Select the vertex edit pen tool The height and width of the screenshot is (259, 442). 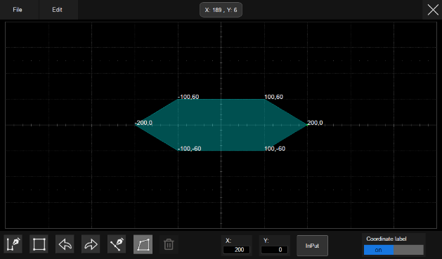117,244
